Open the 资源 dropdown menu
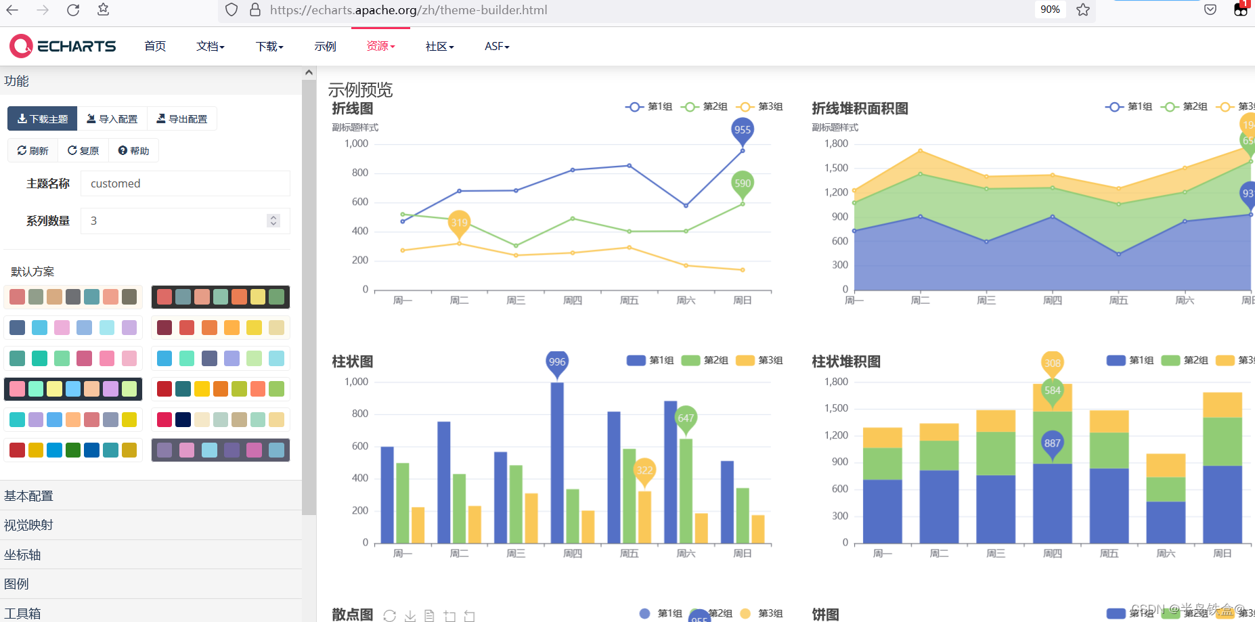 (380, 46)
